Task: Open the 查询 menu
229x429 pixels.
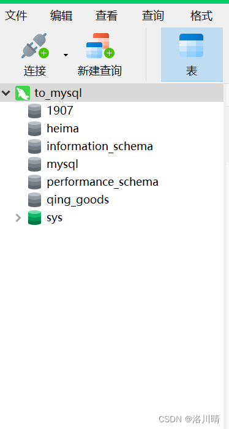Action: pos(152,15)
